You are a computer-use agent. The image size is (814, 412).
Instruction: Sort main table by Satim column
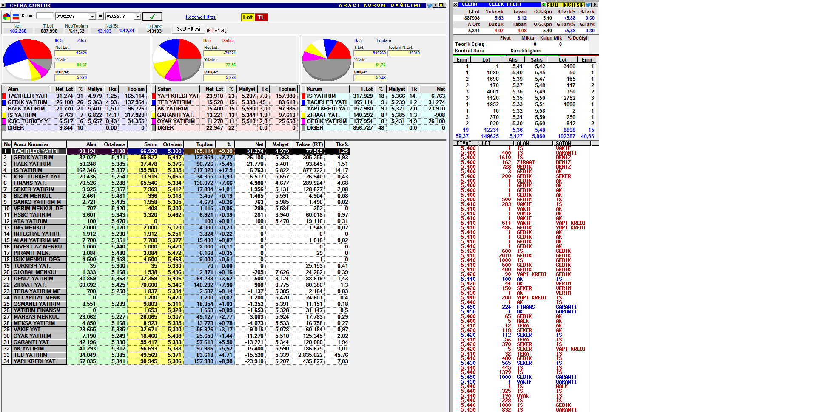pyautogui.click(x=143, y=144)
